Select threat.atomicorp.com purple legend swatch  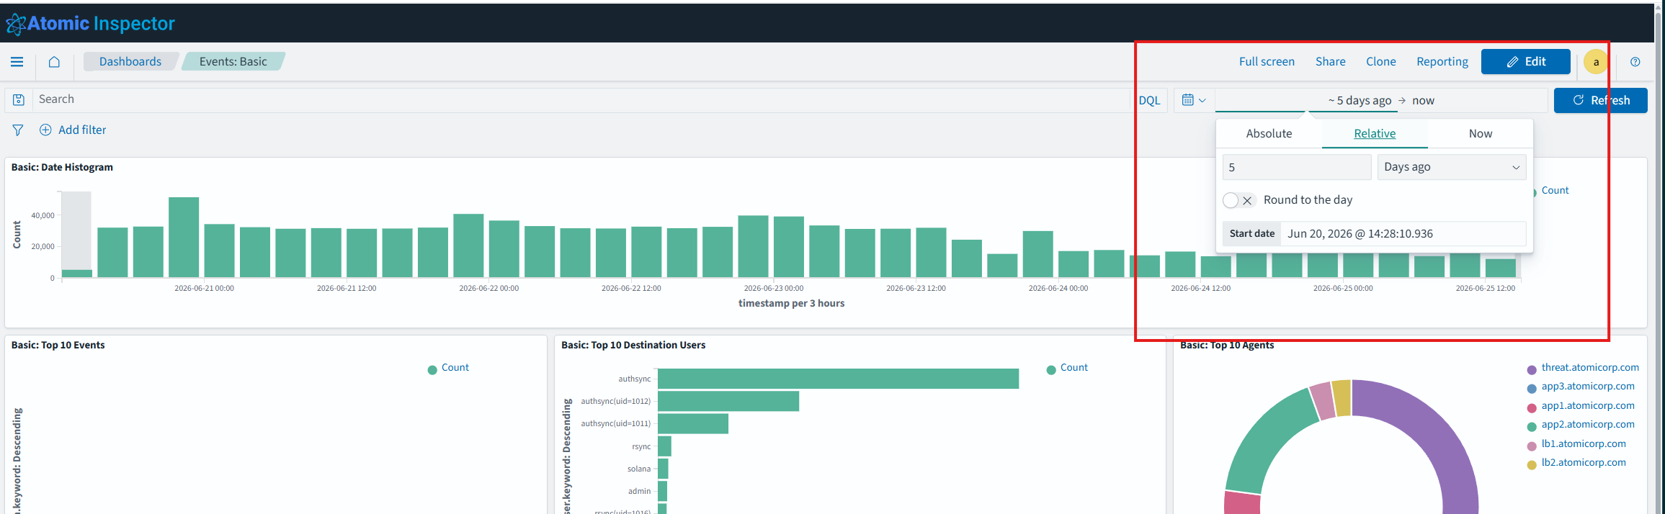[1532, 369]
